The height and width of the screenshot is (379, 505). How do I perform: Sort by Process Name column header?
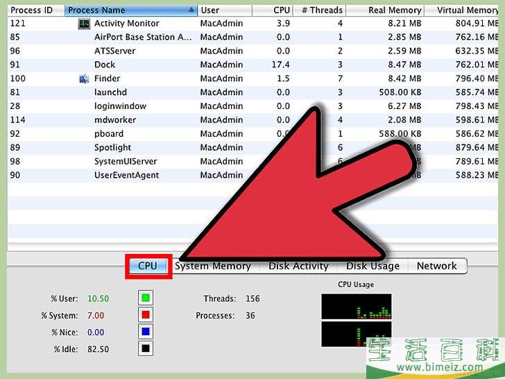tap(131, 10)
